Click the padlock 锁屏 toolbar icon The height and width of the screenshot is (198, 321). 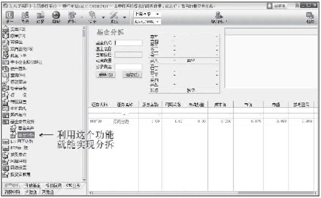(x=40, y=15)
